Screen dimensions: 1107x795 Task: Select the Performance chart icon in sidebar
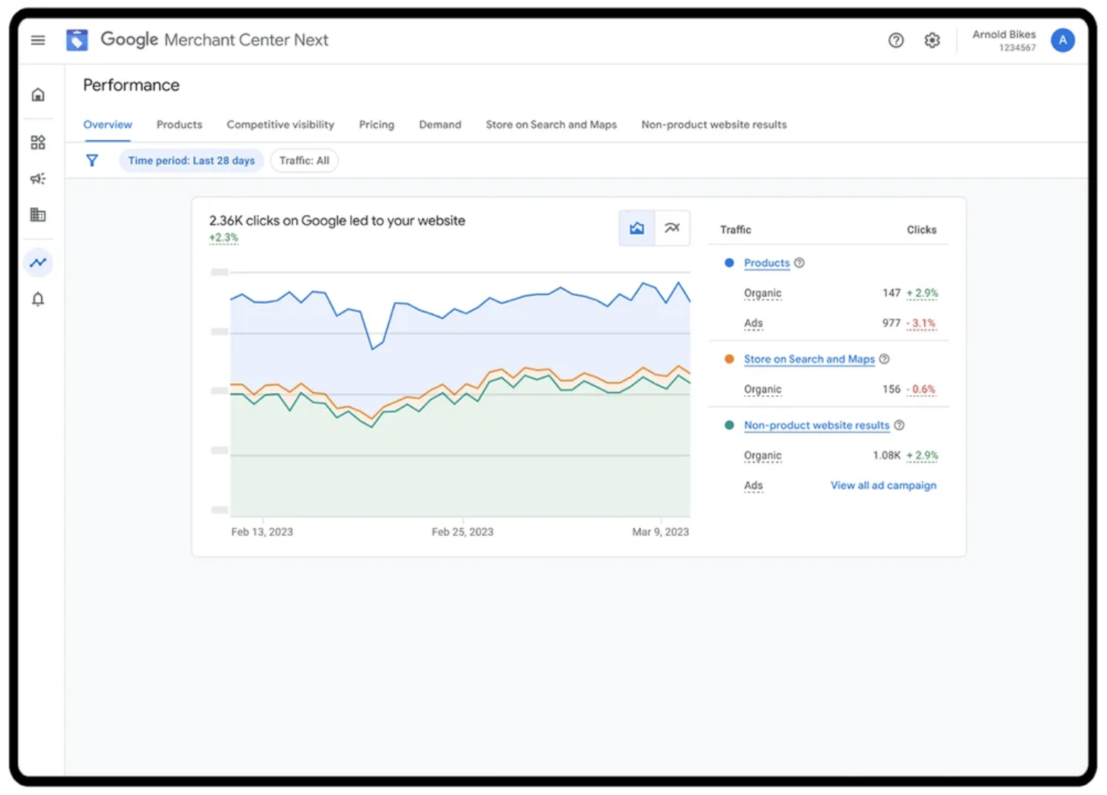(x=37, y=262)
